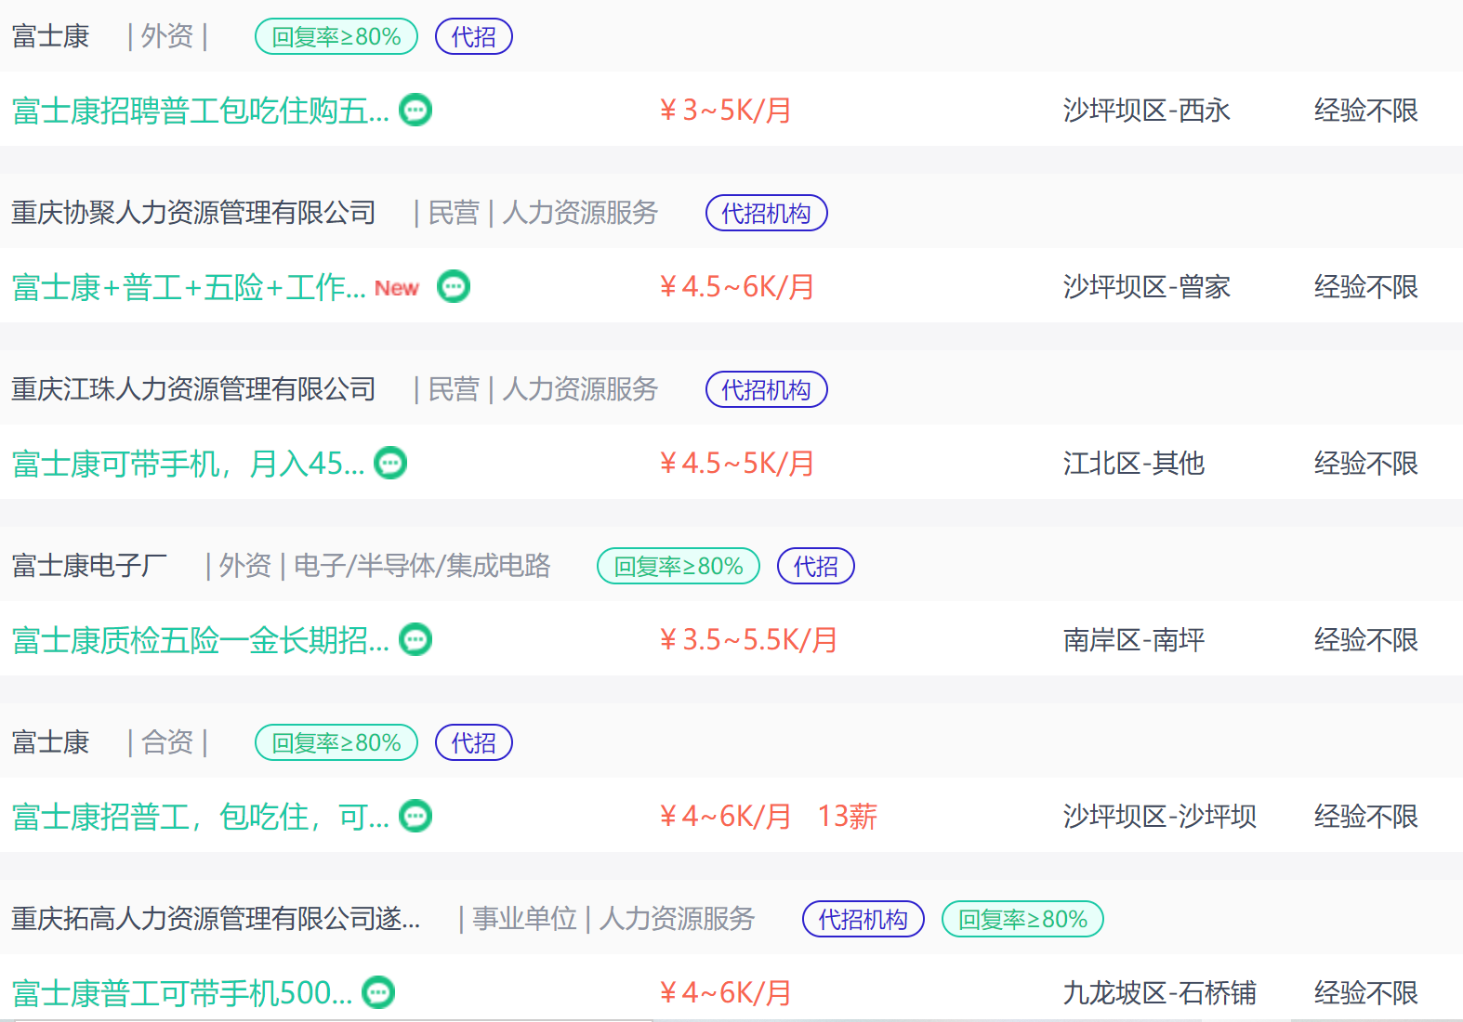Viewport: 1463px width, 1022px height.
Task: Click chat bubble next to 富士康+普工+五险 listing
Action: [454, 287]
